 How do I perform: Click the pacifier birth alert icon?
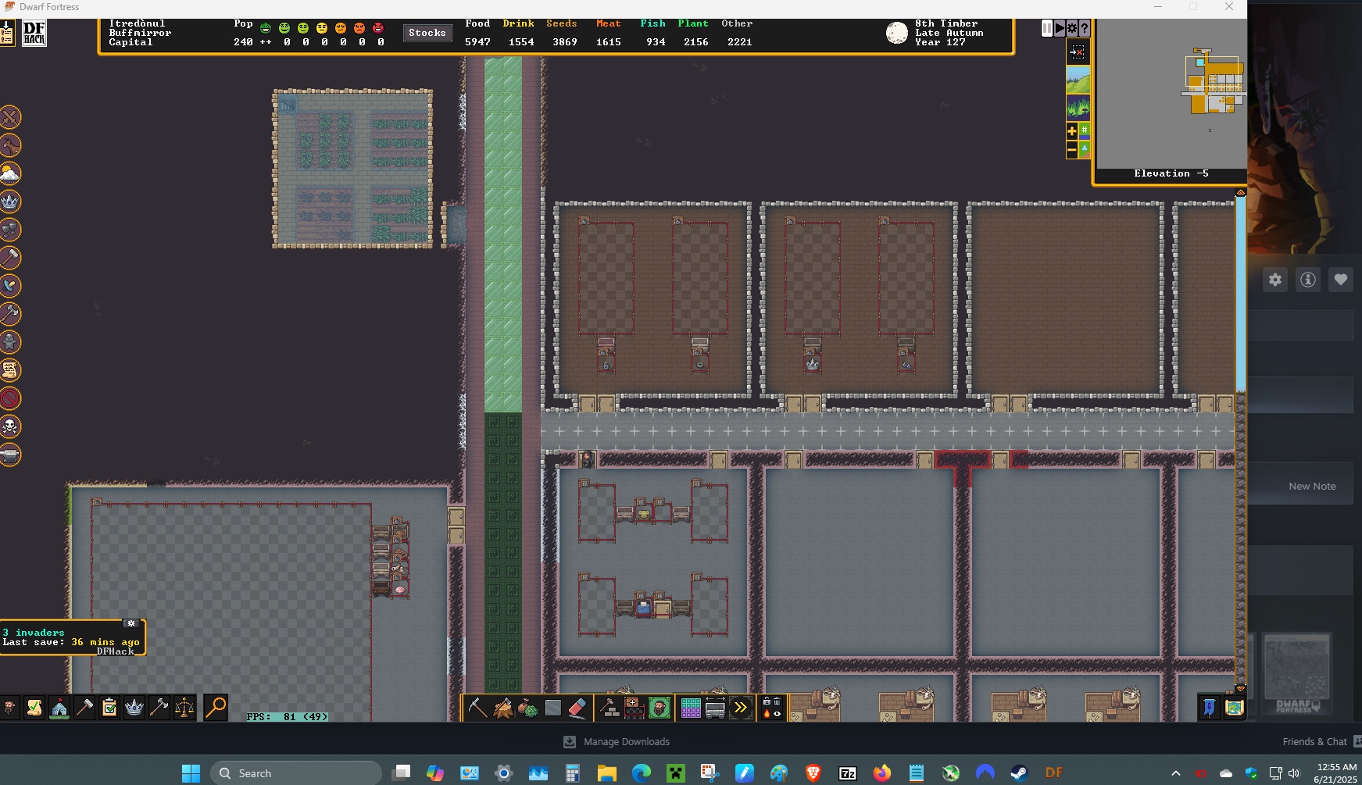coord(9,286)
